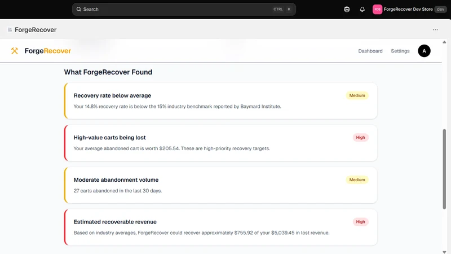Select 'High-value carts being lost' card title
Screen dimensions: 451x254
(109, 138)
